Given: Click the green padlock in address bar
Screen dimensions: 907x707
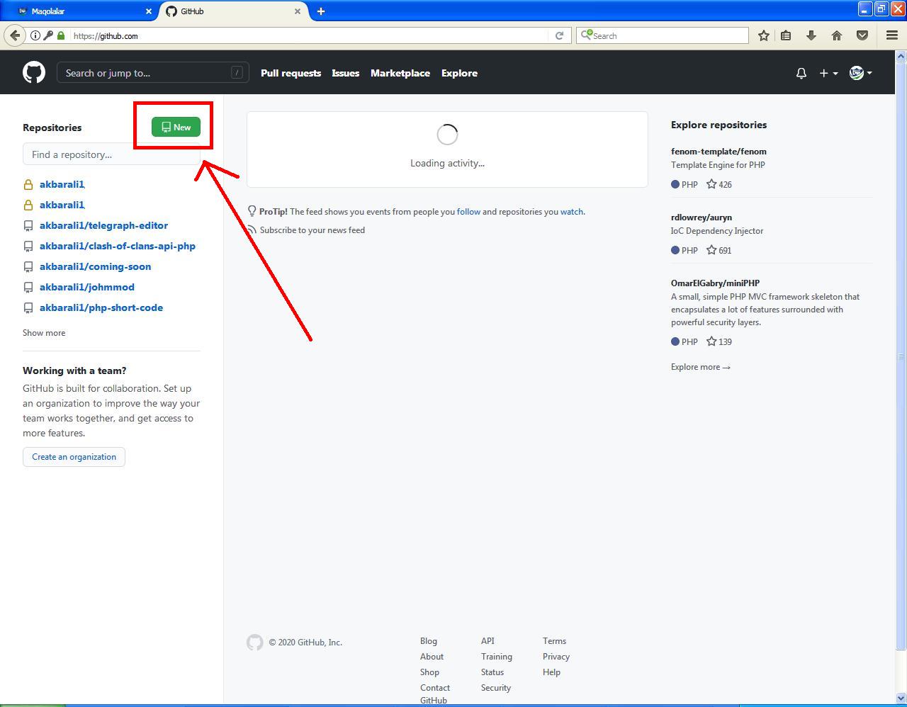Looking at the screenshot, I should [61, 35].
